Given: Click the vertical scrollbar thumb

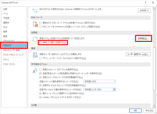Looking at the screenshot, I should (x=154, y=69).
